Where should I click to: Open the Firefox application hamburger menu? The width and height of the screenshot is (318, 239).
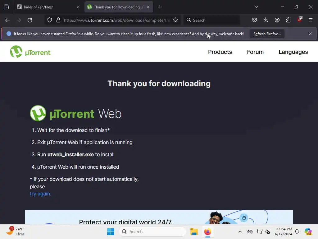point(311,20)
